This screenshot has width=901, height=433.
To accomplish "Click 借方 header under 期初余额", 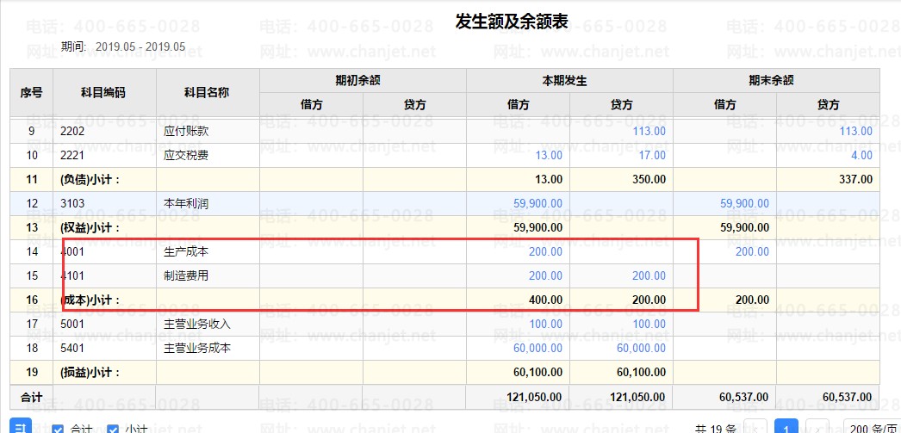I will [x=311, y=104].
